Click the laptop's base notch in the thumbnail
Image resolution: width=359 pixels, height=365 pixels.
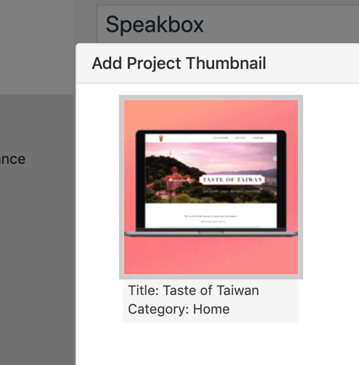pyautogui.click(x=211, y=232)
